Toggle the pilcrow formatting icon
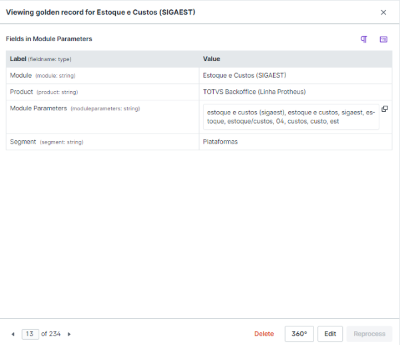The image size is (400, 345). tap(364, 39)
